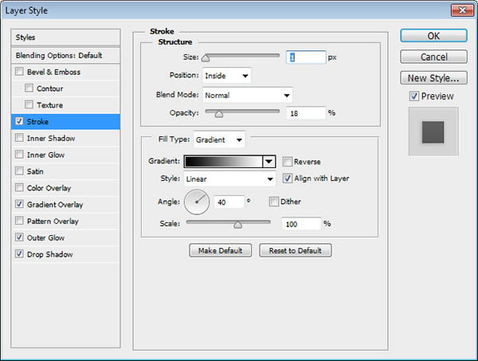Screen dimensions: 478x361
Task: Uncheck the Drop Shadow checkbox
Action: (19, 253)
